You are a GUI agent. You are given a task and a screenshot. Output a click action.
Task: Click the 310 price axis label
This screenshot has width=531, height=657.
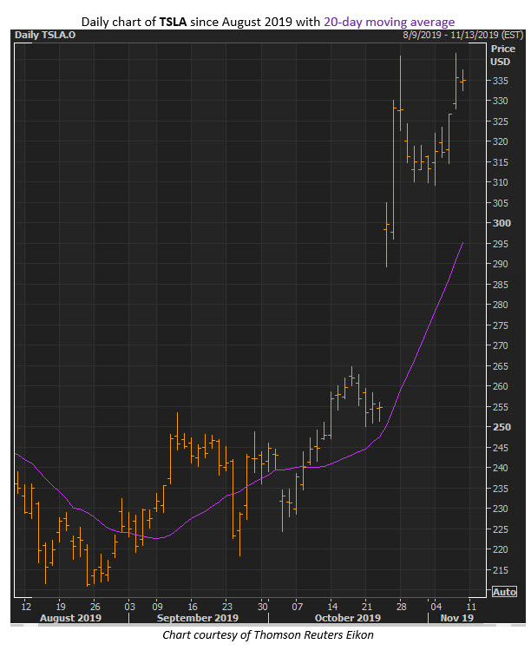pos(500,182)
